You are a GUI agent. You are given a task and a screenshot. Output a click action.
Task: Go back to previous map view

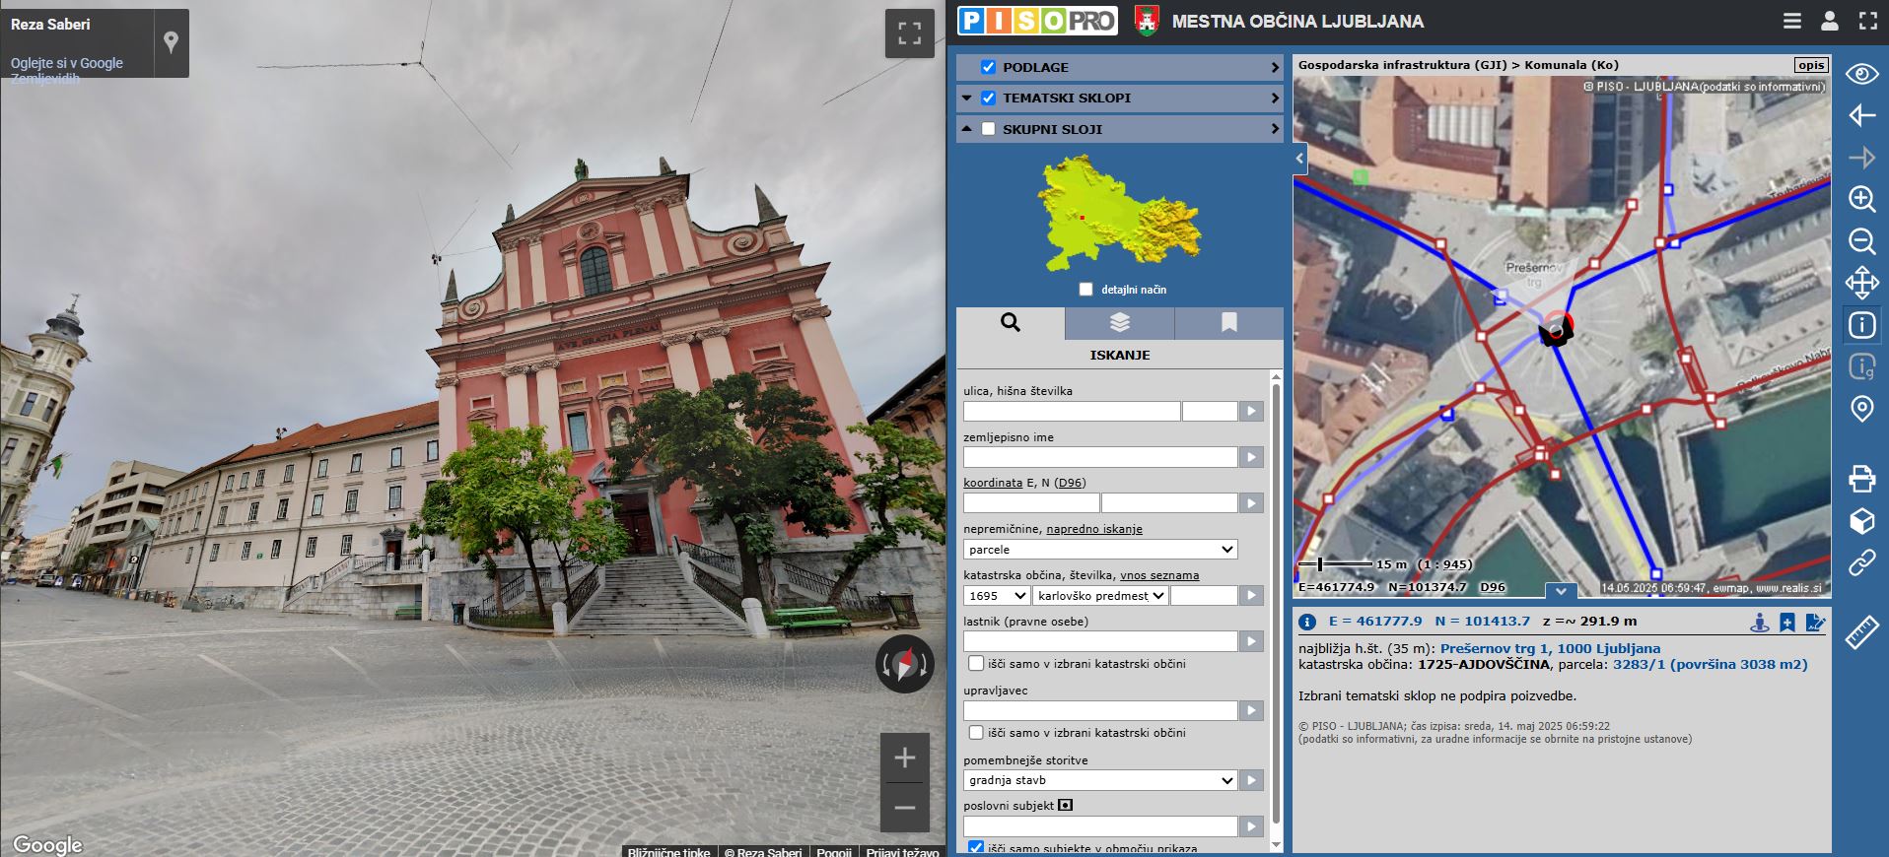tap(1861, 115)
